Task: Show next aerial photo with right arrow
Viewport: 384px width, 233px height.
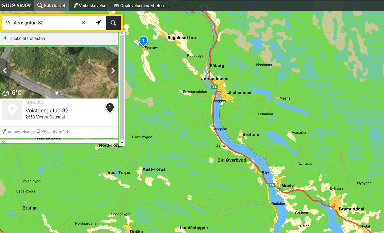Action: pyautogui.click(x=113, y=70)
